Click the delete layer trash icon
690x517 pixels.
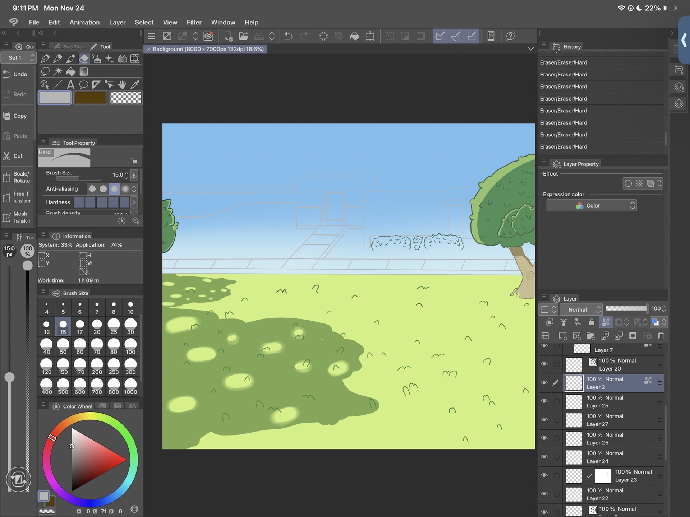tap(661, 336)
